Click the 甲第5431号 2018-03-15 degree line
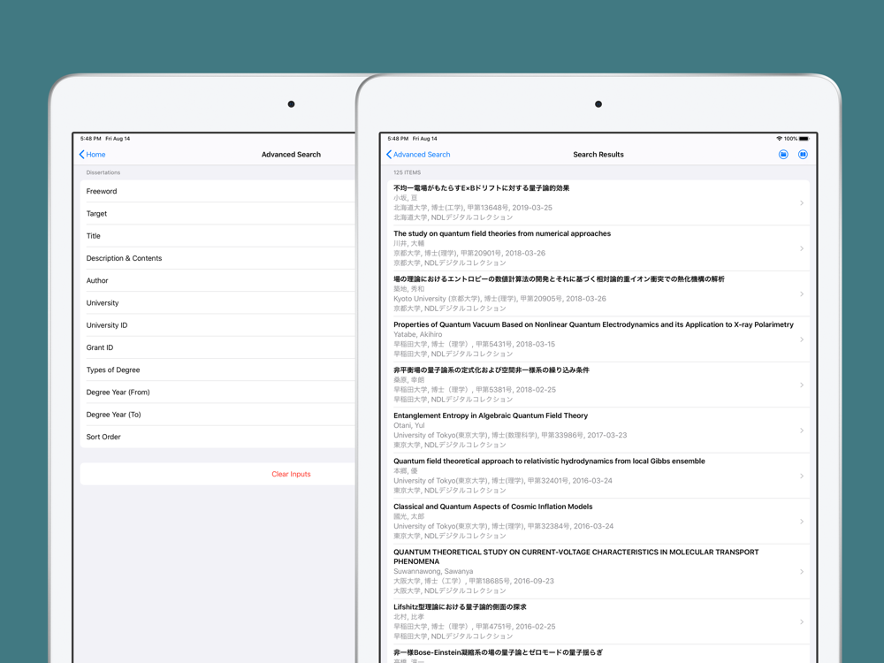The width and height of the screenshot is (884, 663). click(x=474, y=344)
